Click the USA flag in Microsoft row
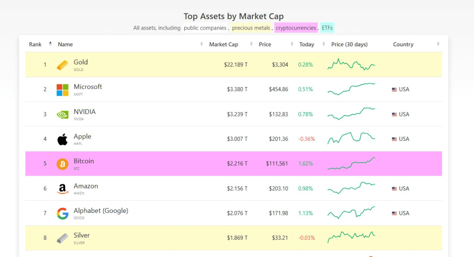Screen dimensions: 474x257 click(394, 90)
